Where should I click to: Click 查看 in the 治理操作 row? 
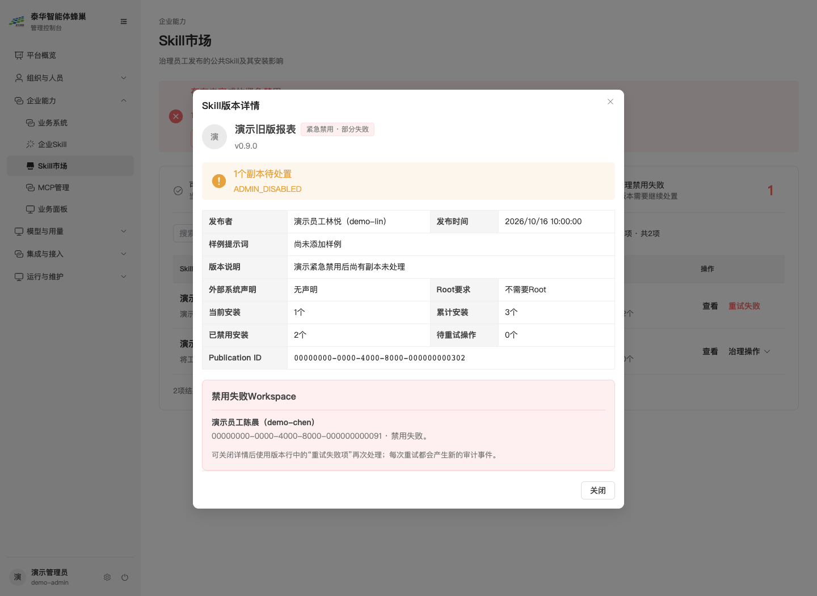(710, 351)
